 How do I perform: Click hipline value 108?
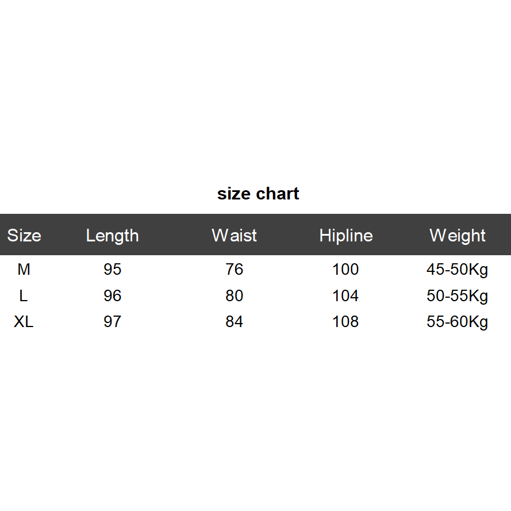click(345, 322)
